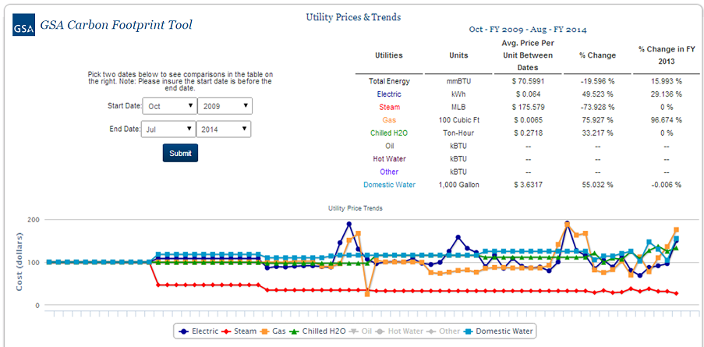Click the GSA Carbon Footprint Tool title
The image size is (704, 347).
[116, 25]
